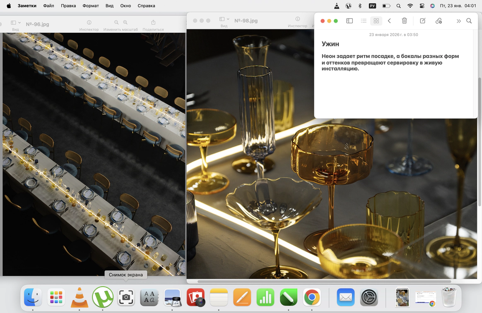
Task: Create a new note with compose icon
Action: [423, 21]
